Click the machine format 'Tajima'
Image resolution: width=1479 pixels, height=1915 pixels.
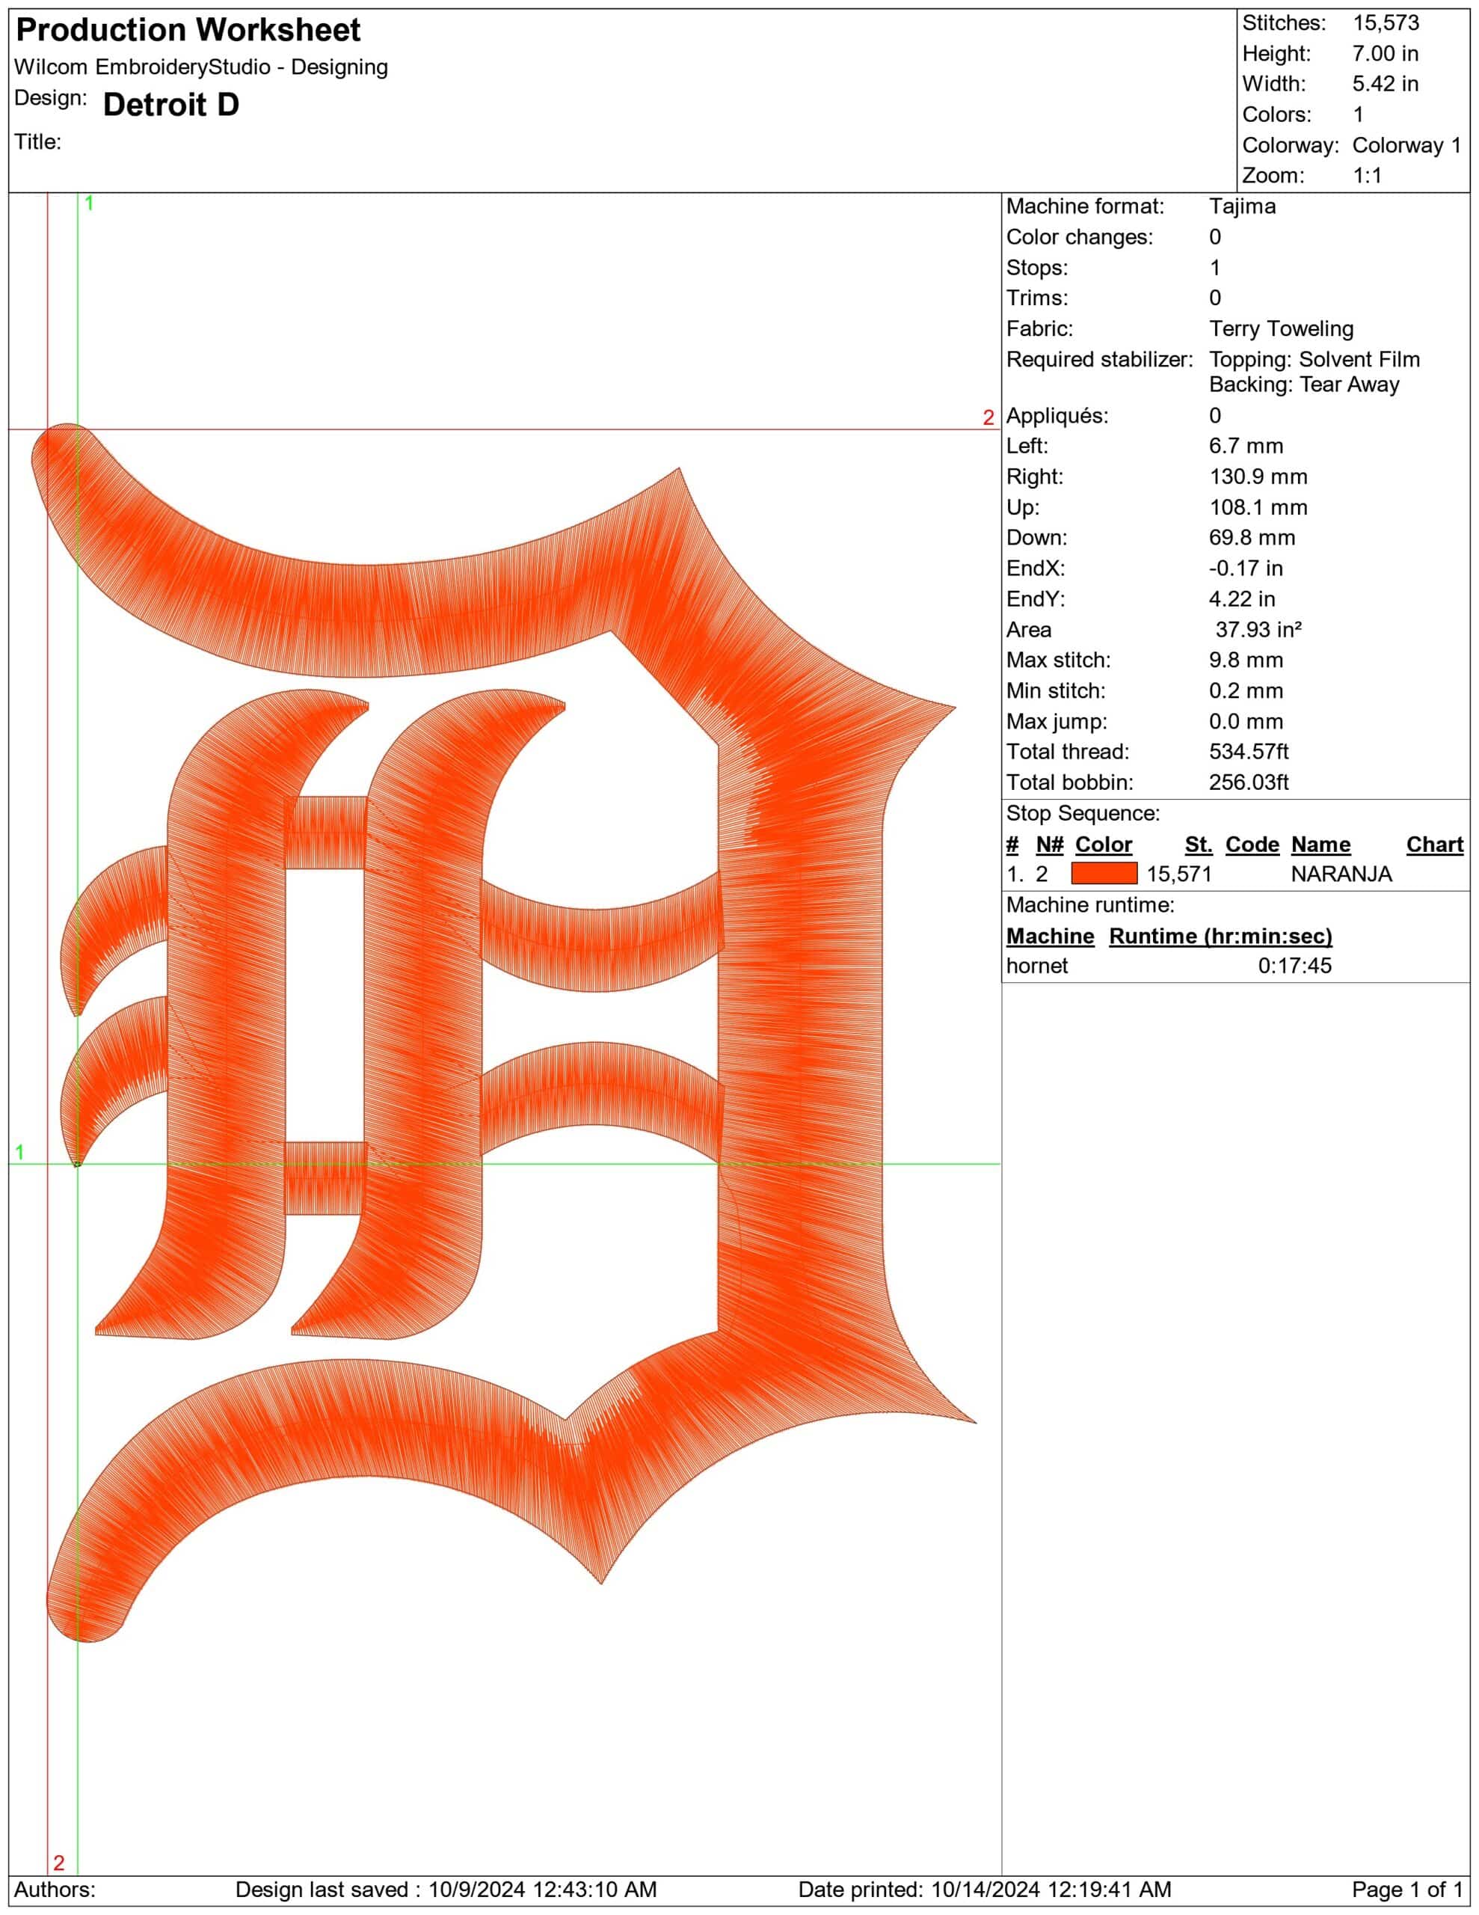click(1242, 207)
